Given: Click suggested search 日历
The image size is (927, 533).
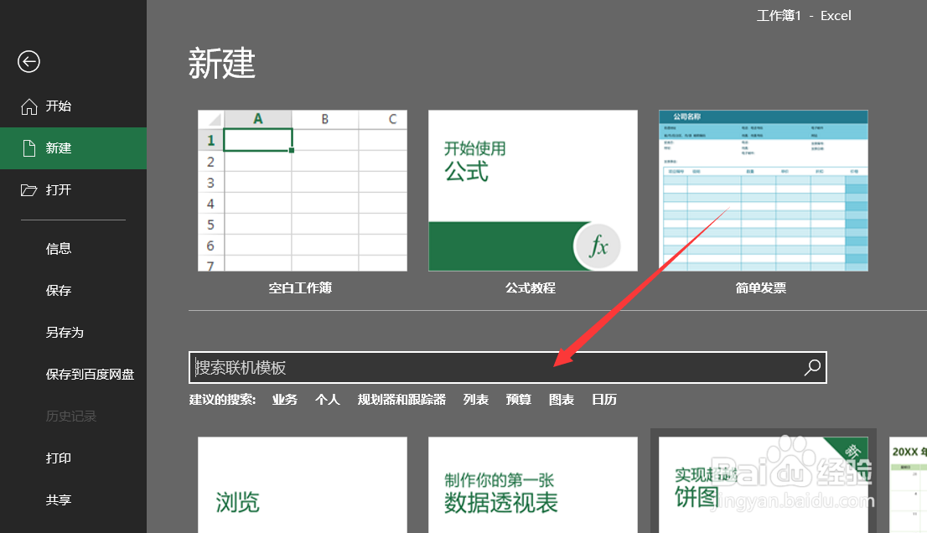Looking at the screenshot, I should (x=604, y=400).
